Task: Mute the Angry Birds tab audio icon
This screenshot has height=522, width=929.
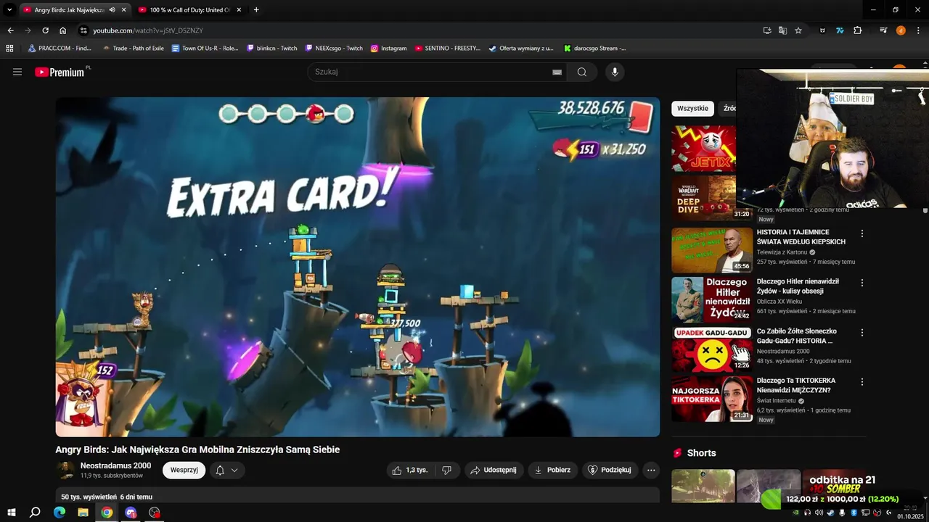Action: point(112,10)
